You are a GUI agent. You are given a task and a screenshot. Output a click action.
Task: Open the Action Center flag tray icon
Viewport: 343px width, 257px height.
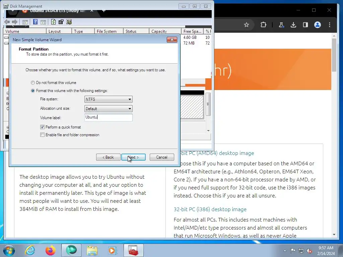tap(293, 250)
